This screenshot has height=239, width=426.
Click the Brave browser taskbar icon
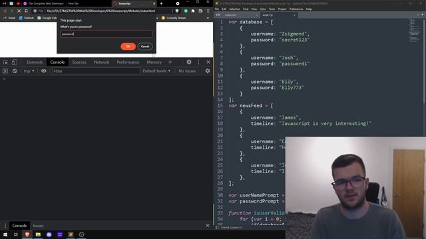point(27,234)
